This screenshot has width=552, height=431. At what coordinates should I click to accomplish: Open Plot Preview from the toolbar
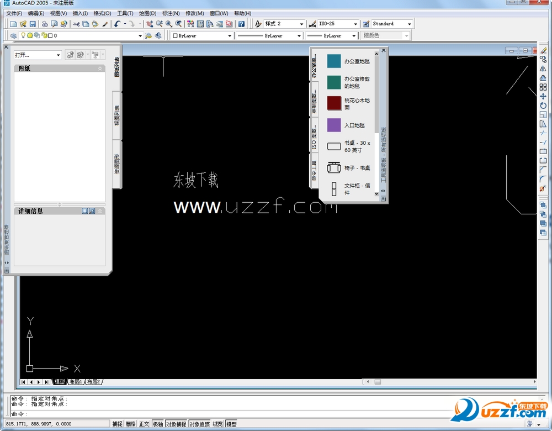[54, 24]
